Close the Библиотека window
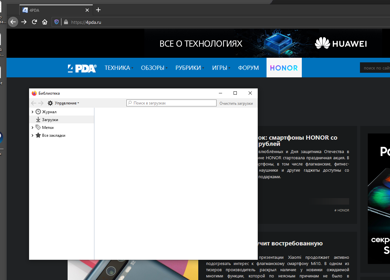 tap(250, 93)
